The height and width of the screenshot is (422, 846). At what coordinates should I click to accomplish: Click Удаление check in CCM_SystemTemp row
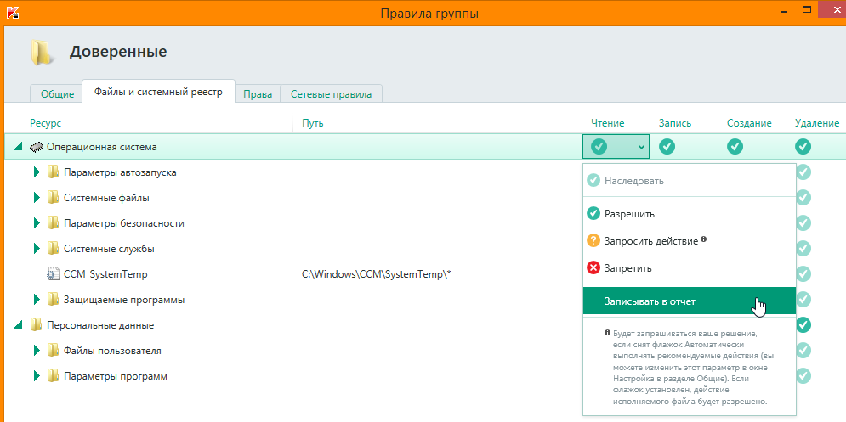pos(803,274)
